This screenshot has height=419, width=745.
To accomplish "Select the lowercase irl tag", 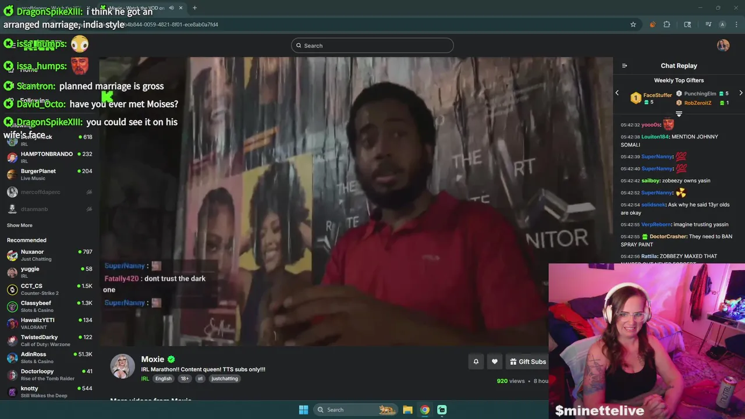I will [200, 378].
